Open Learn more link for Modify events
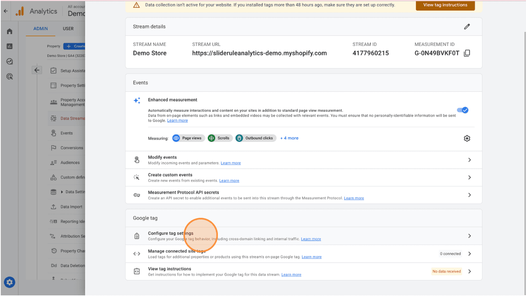Image resolution: width=526 pixels, height=297 pixels. click(x=231, y=163)
